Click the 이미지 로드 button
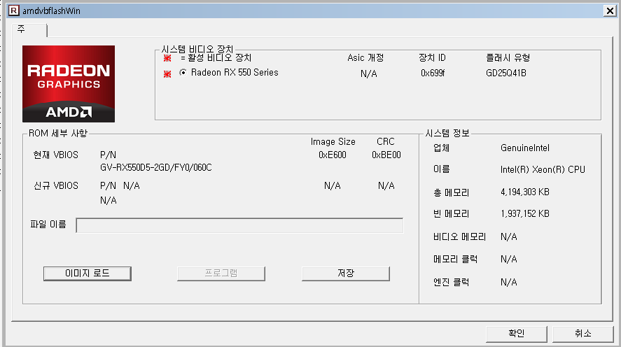Screen dimensions: 621x347 87,274
